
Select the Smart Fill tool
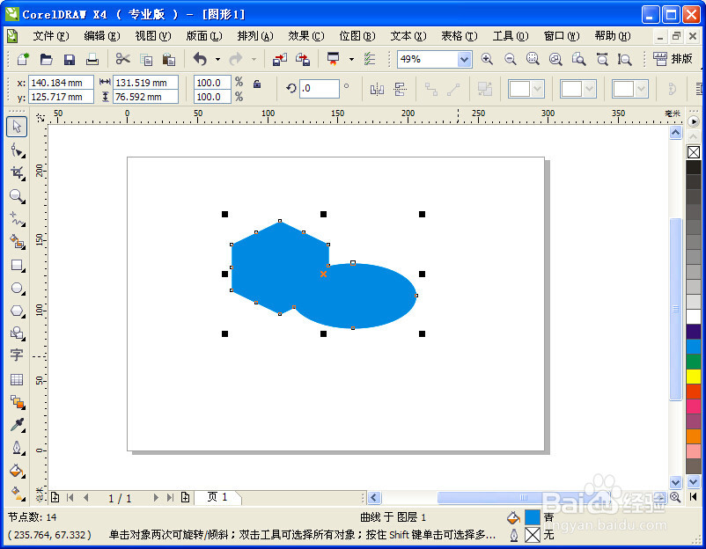[17, 242]
